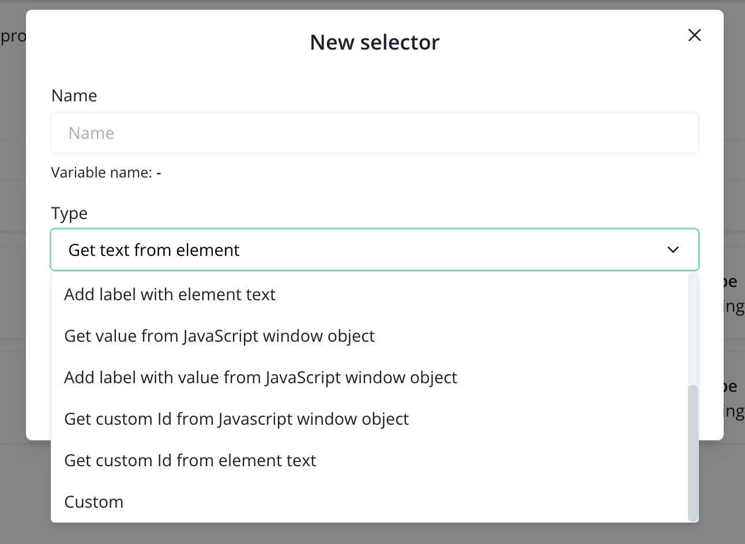Click the "New selector" dialog title

375,42
